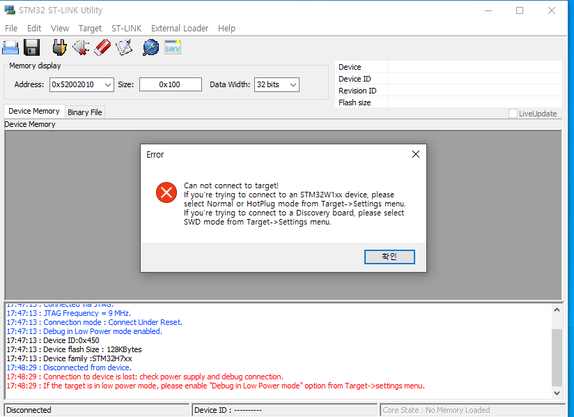The image size is (574, 417).
Task: Open the SWV viewer icon
Action: 173,47
